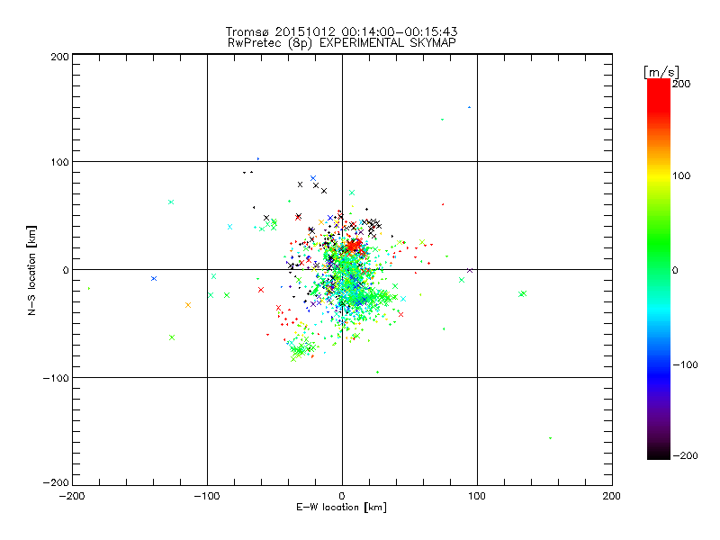
Task: Click the "E-W location [km]" axis label
Action: pyautogui.click(x=342, y=507)
